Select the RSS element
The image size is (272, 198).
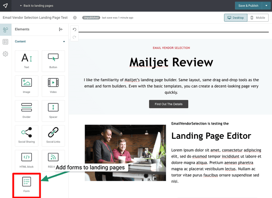pyautogui.click(x=53, y=160)
